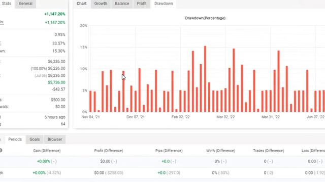Show the Profit chart tab
This screenshot has width=325, height=182.
pyautogui.click(x=142, y=4)
